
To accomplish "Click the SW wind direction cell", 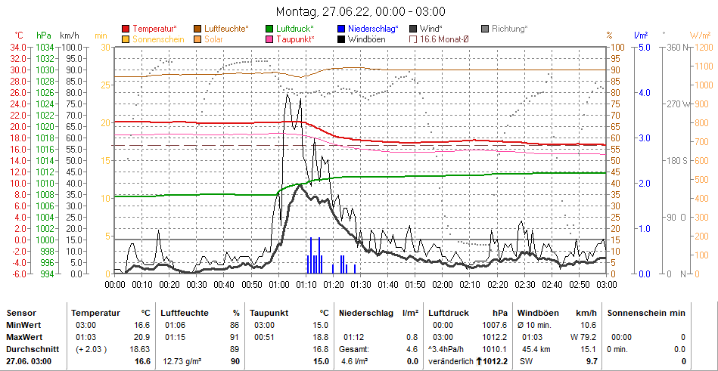I will pos(526,361).
